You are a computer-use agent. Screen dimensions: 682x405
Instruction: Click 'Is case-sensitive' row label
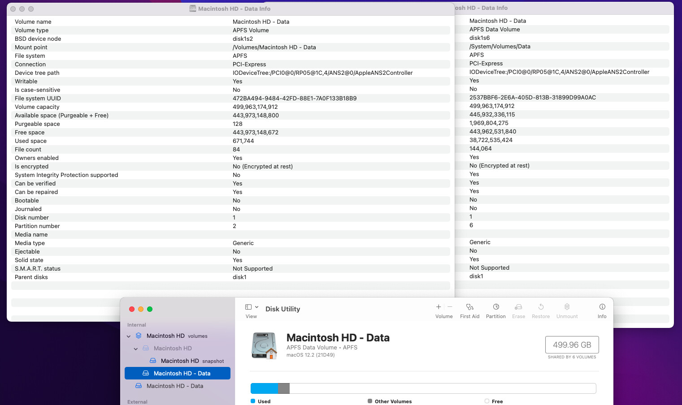click(x=37, y=90)
